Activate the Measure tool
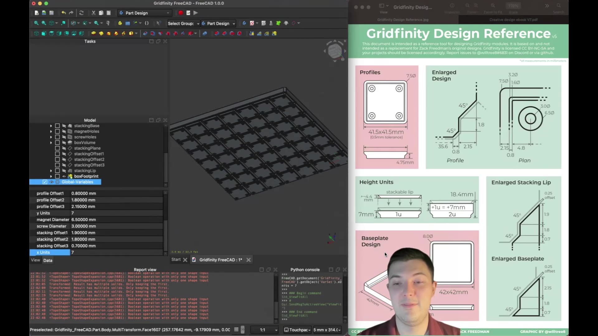This screenshot has height=336, width=598. click(108, 23)
